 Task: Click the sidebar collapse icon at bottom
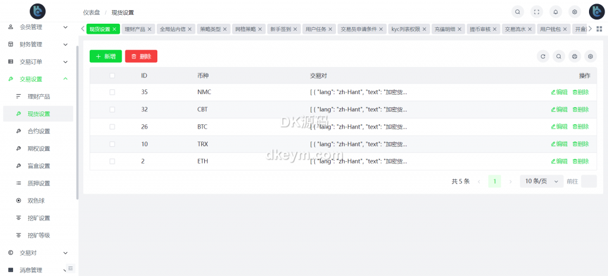click(x=70, y=269)
